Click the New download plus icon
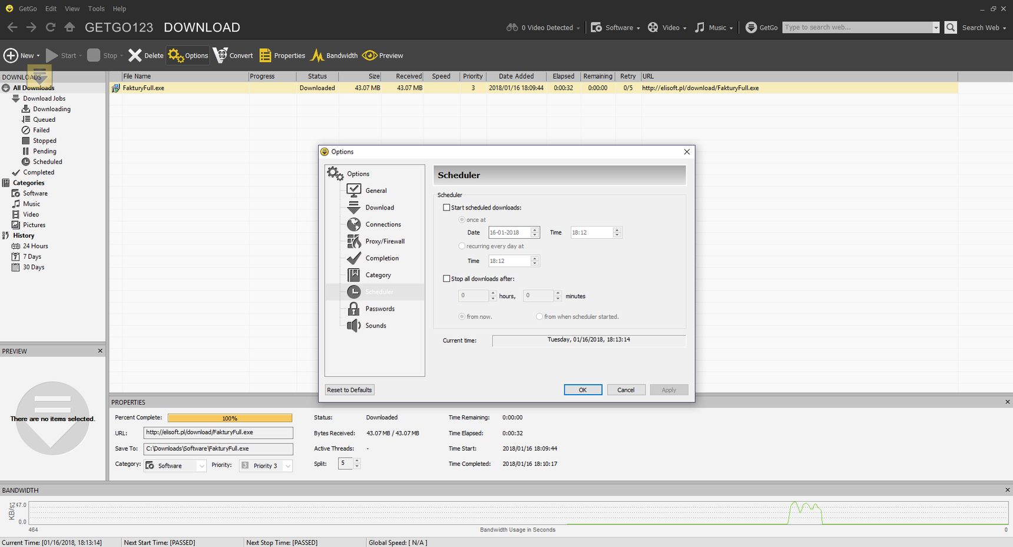 [11, 55]
